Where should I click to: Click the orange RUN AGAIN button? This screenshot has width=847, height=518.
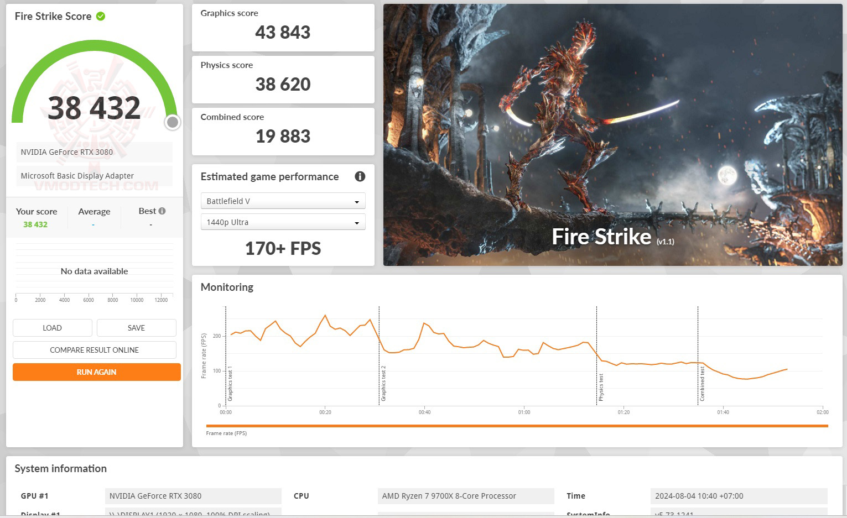click(97, 372)
